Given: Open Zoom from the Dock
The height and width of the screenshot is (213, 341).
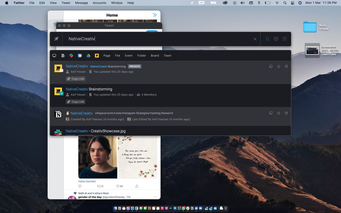Looking at the screenshot, I should point(201,208).
